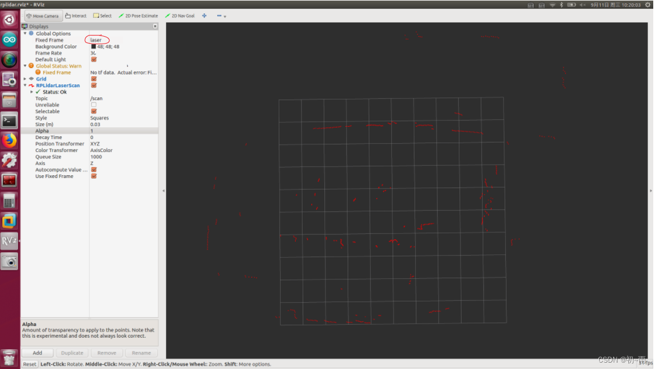Expand the Status: Ok node
Screen dimensions: 655x369
[x=31, y=92]
